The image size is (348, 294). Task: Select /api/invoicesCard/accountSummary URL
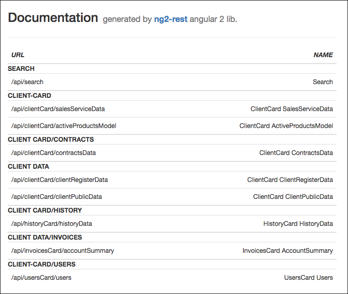click(63, 251)
